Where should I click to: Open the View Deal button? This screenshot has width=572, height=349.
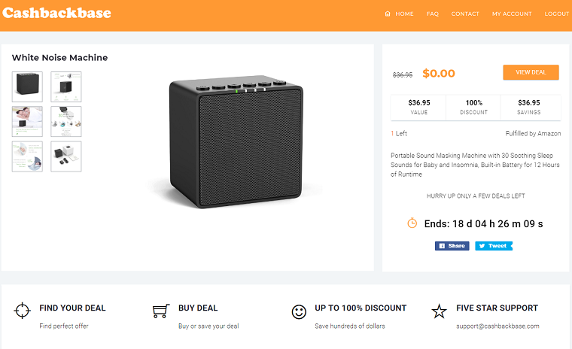pos(531,72)
